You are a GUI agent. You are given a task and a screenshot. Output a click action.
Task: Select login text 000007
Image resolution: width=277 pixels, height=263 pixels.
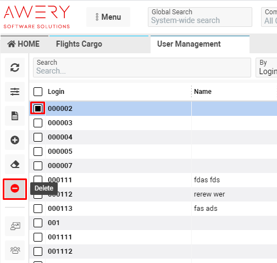(60, 166)
